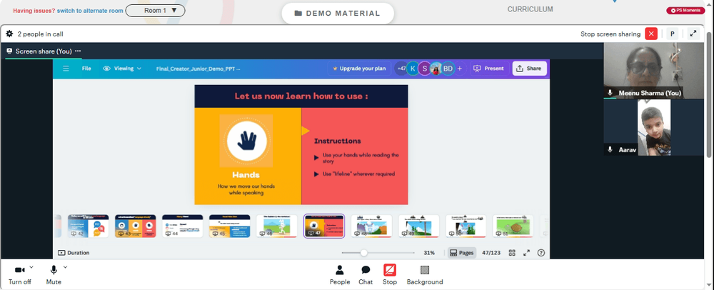Open the CURRICULUM tab

point(530,9)
